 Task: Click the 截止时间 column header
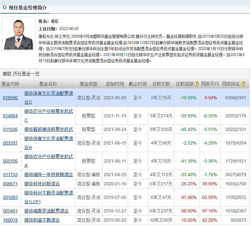[138, 84]
